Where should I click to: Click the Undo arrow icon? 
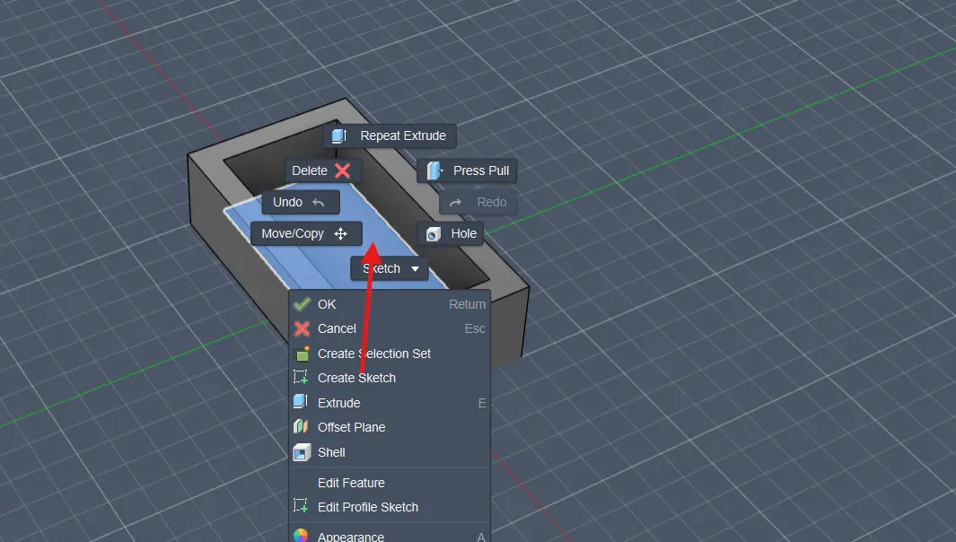point(319,203)
